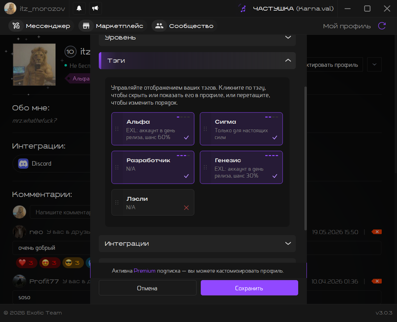The width and height of the screenshot is (397, 322).
Task: Click the drag handle on the Разработчик tag
Action: (x=117, y=167)
